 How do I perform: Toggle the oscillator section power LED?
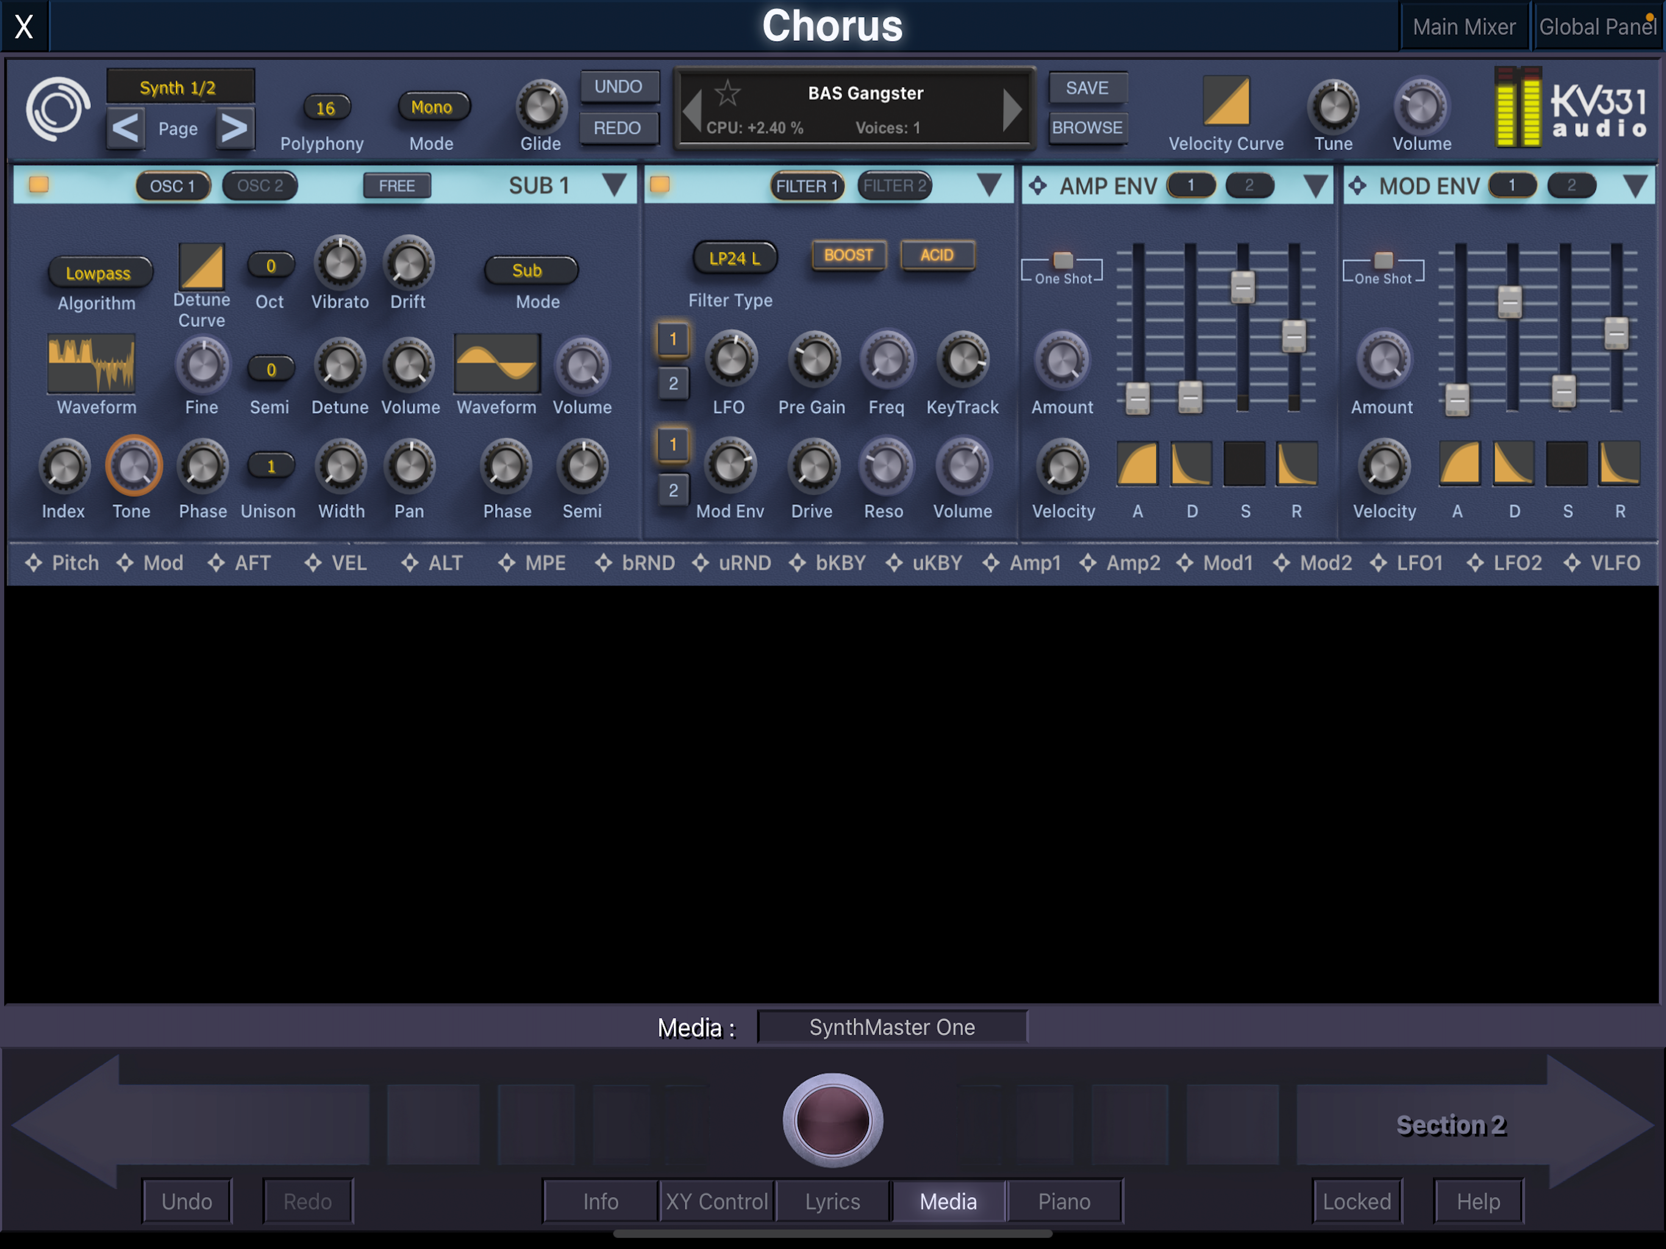click(39, 185)
